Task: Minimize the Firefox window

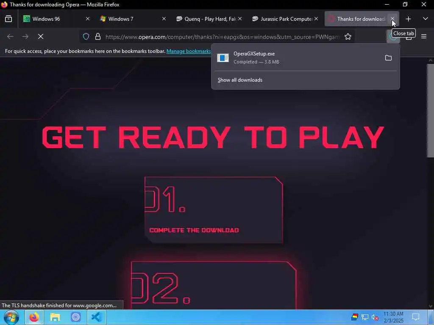Action: (387, 4)
